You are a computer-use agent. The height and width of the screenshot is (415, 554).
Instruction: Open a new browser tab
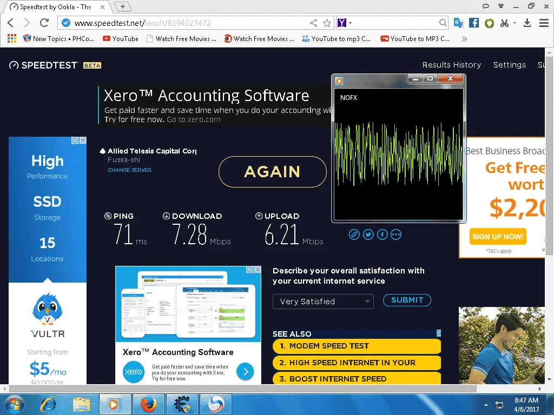[x=123, y=6]
